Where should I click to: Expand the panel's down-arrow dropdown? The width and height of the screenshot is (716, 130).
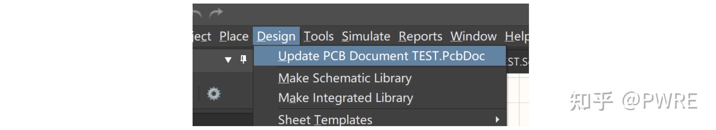(228, 60)
